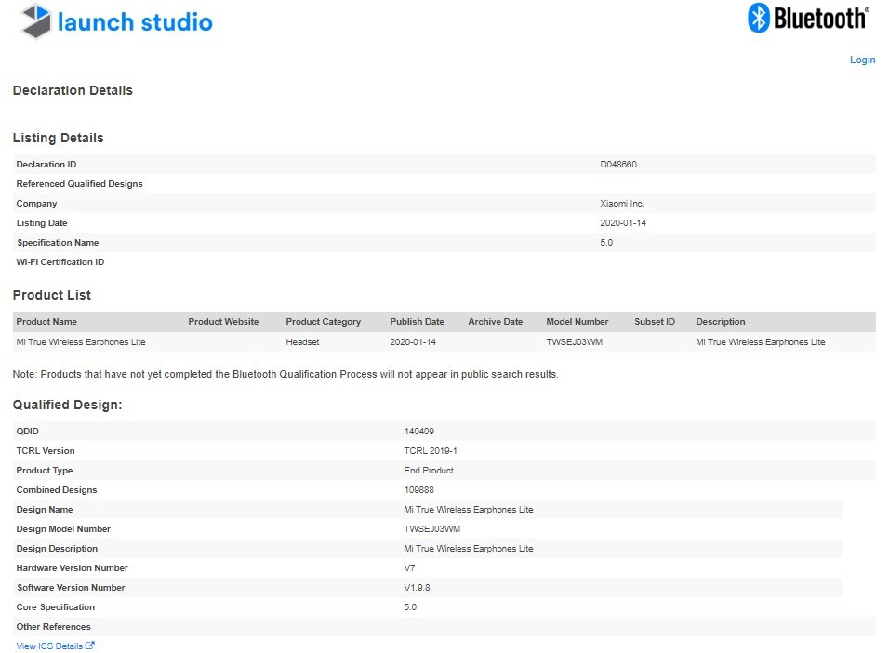This screenshot has height=653, width=889.
Task: Click the TCRL 2019-1 version value
Action: (x=431, y=451)
